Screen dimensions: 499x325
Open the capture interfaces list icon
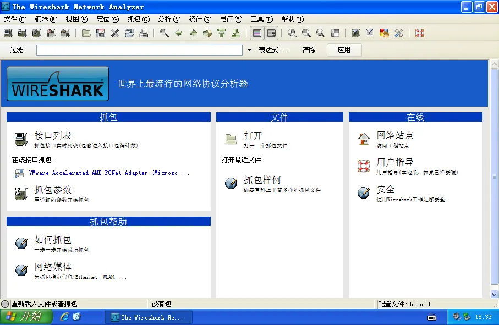point(8,32)
